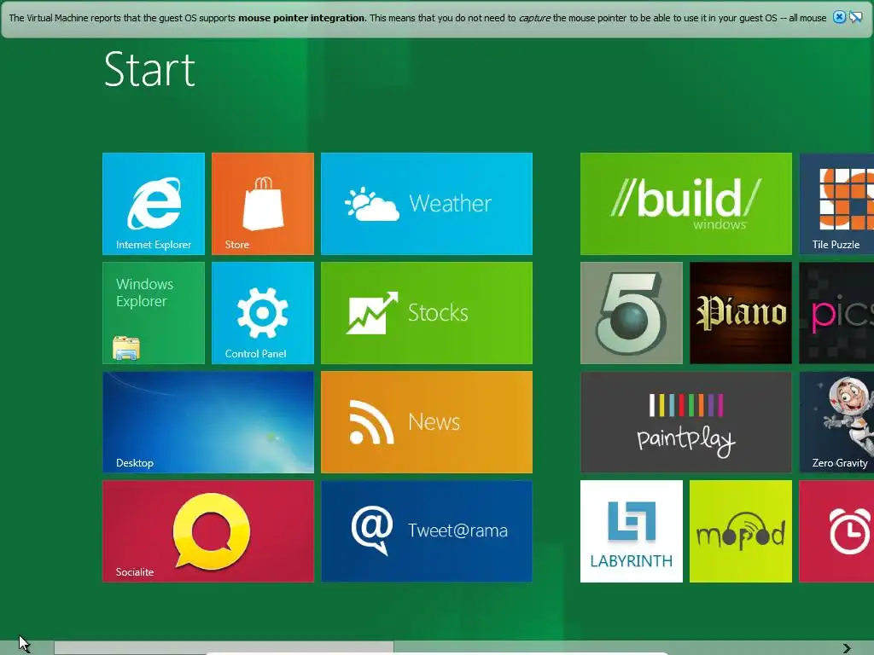The width and height of the screenshot is (874, 655).
Task: Open the Windows Explorer tile
Action: pos(154,313)
